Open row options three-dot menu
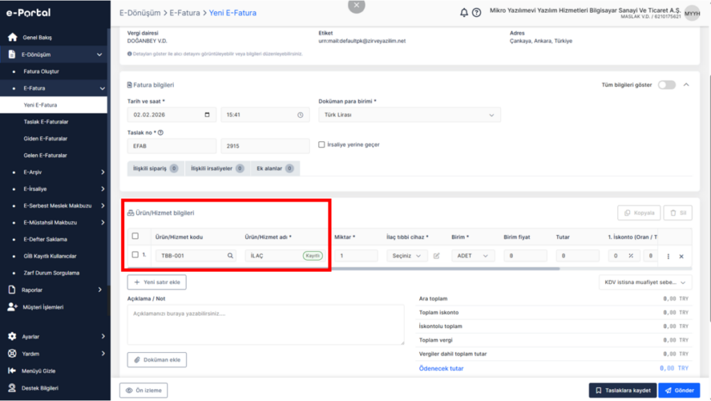The height and width of the screenshot is (401, 711). tap(668, 256)
